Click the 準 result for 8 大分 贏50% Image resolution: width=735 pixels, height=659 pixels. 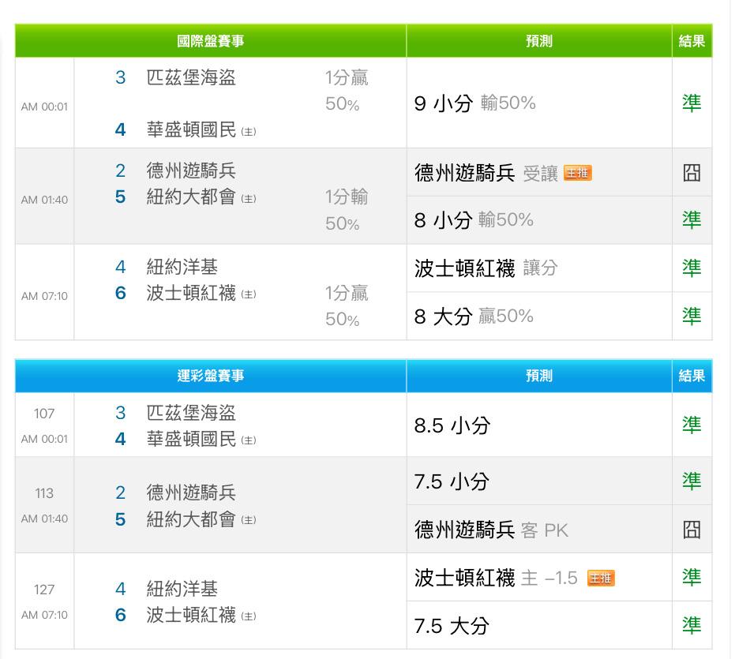[x=692, y=316]
